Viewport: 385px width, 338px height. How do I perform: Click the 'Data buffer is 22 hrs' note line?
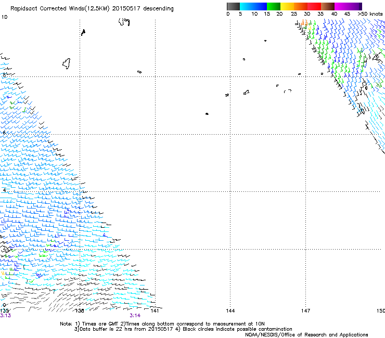coord(183,329)
